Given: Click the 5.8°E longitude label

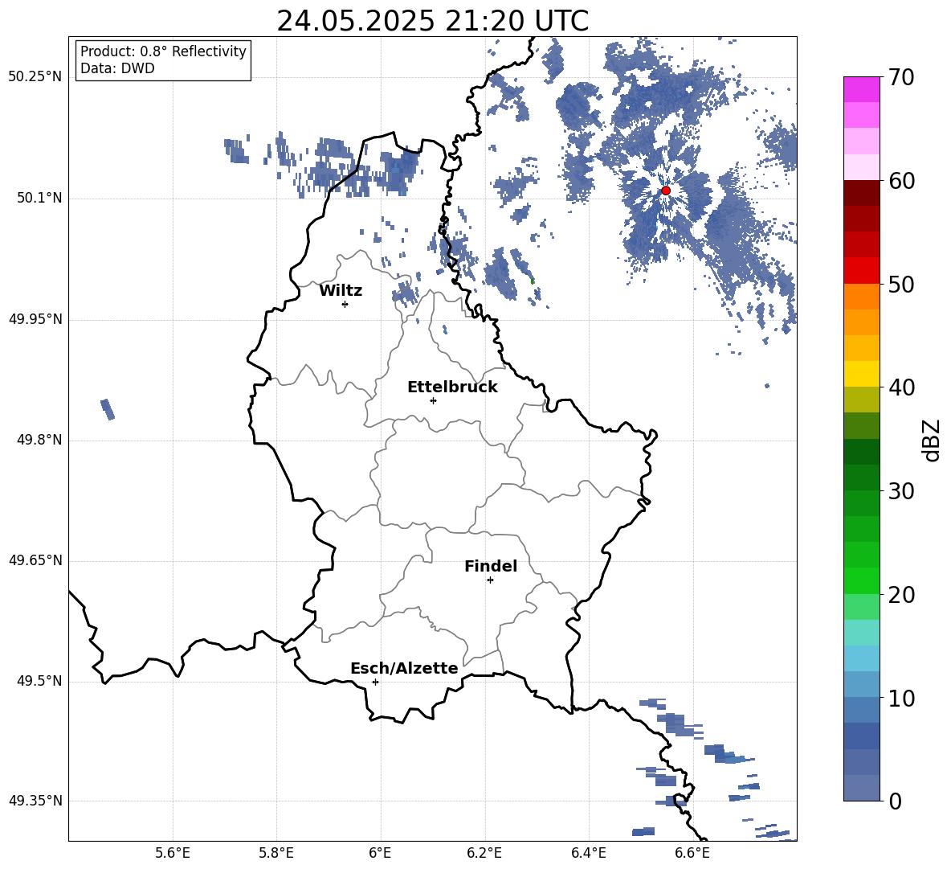Looking at the screenshot, I should (276, 853).
